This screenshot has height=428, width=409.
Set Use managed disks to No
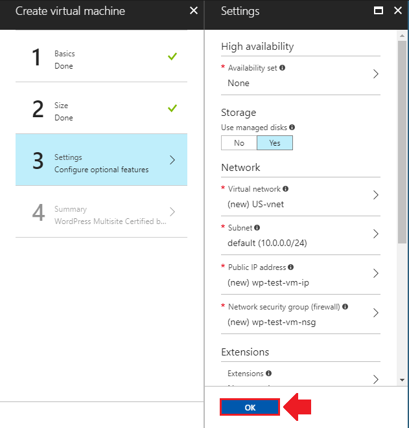click(x=239, y=142)
